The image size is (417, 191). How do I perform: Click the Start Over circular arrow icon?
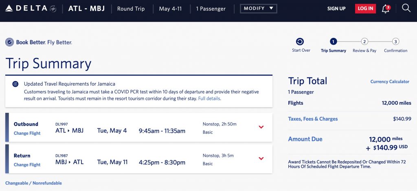pyautogui.click(x=300, y=42)
